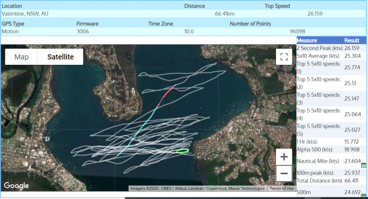Click the Measure column header
This screenshot has height=199, width=368.
(306, 41)
